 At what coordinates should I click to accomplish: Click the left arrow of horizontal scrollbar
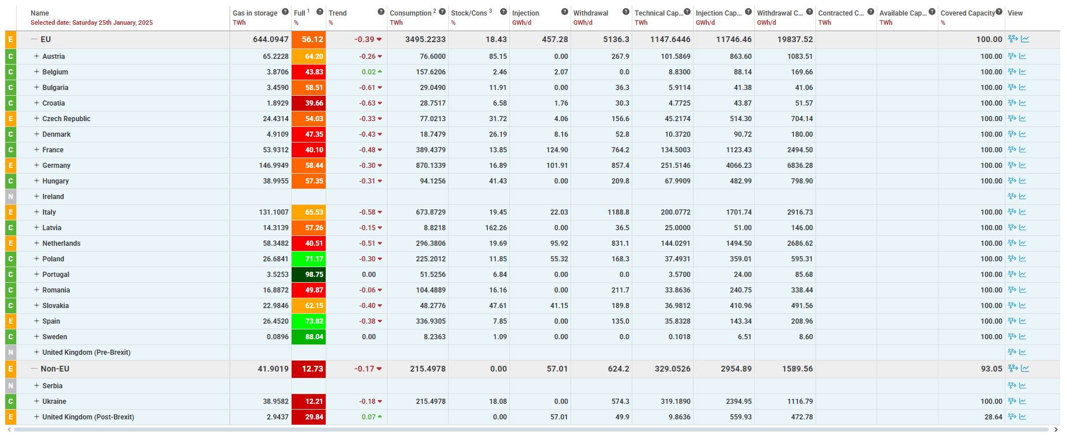click(x=9, y=430)
